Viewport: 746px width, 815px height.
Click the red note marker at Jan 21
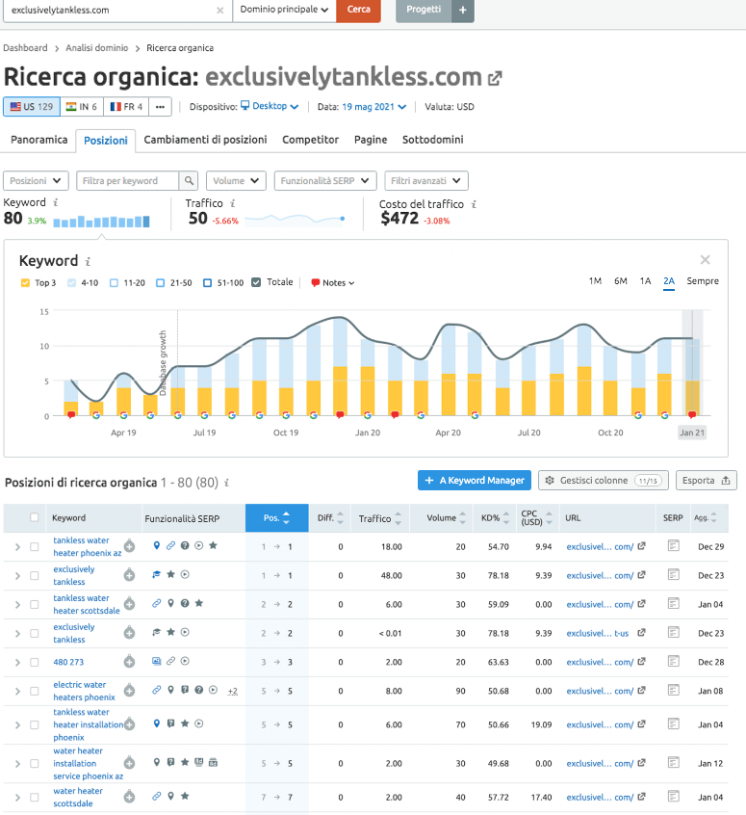tap(691, 415)
